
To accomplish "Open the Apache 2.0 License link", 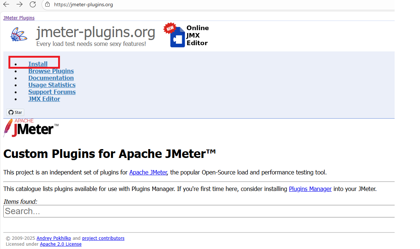I will pyautogui.click(x=61, y=244).
